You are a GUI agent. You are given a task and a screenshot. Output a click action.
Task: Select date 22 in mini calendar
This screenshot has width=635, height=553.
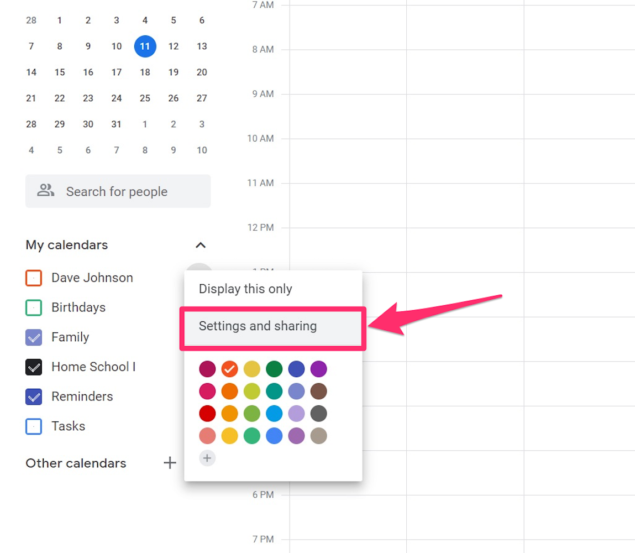coord(60,98)
